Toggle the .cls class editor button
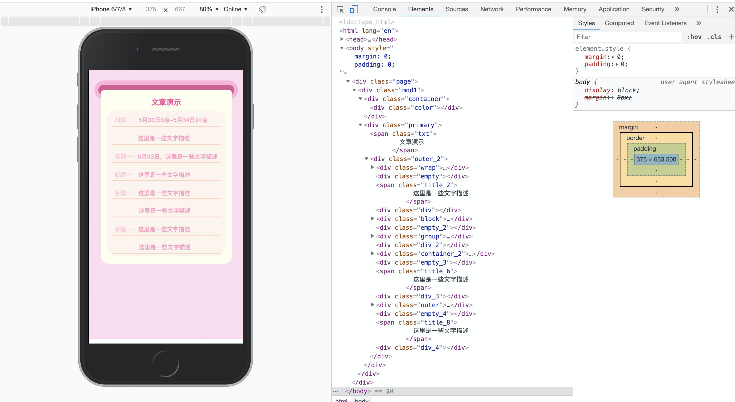The image size is (735, 402). coord(714,37)
